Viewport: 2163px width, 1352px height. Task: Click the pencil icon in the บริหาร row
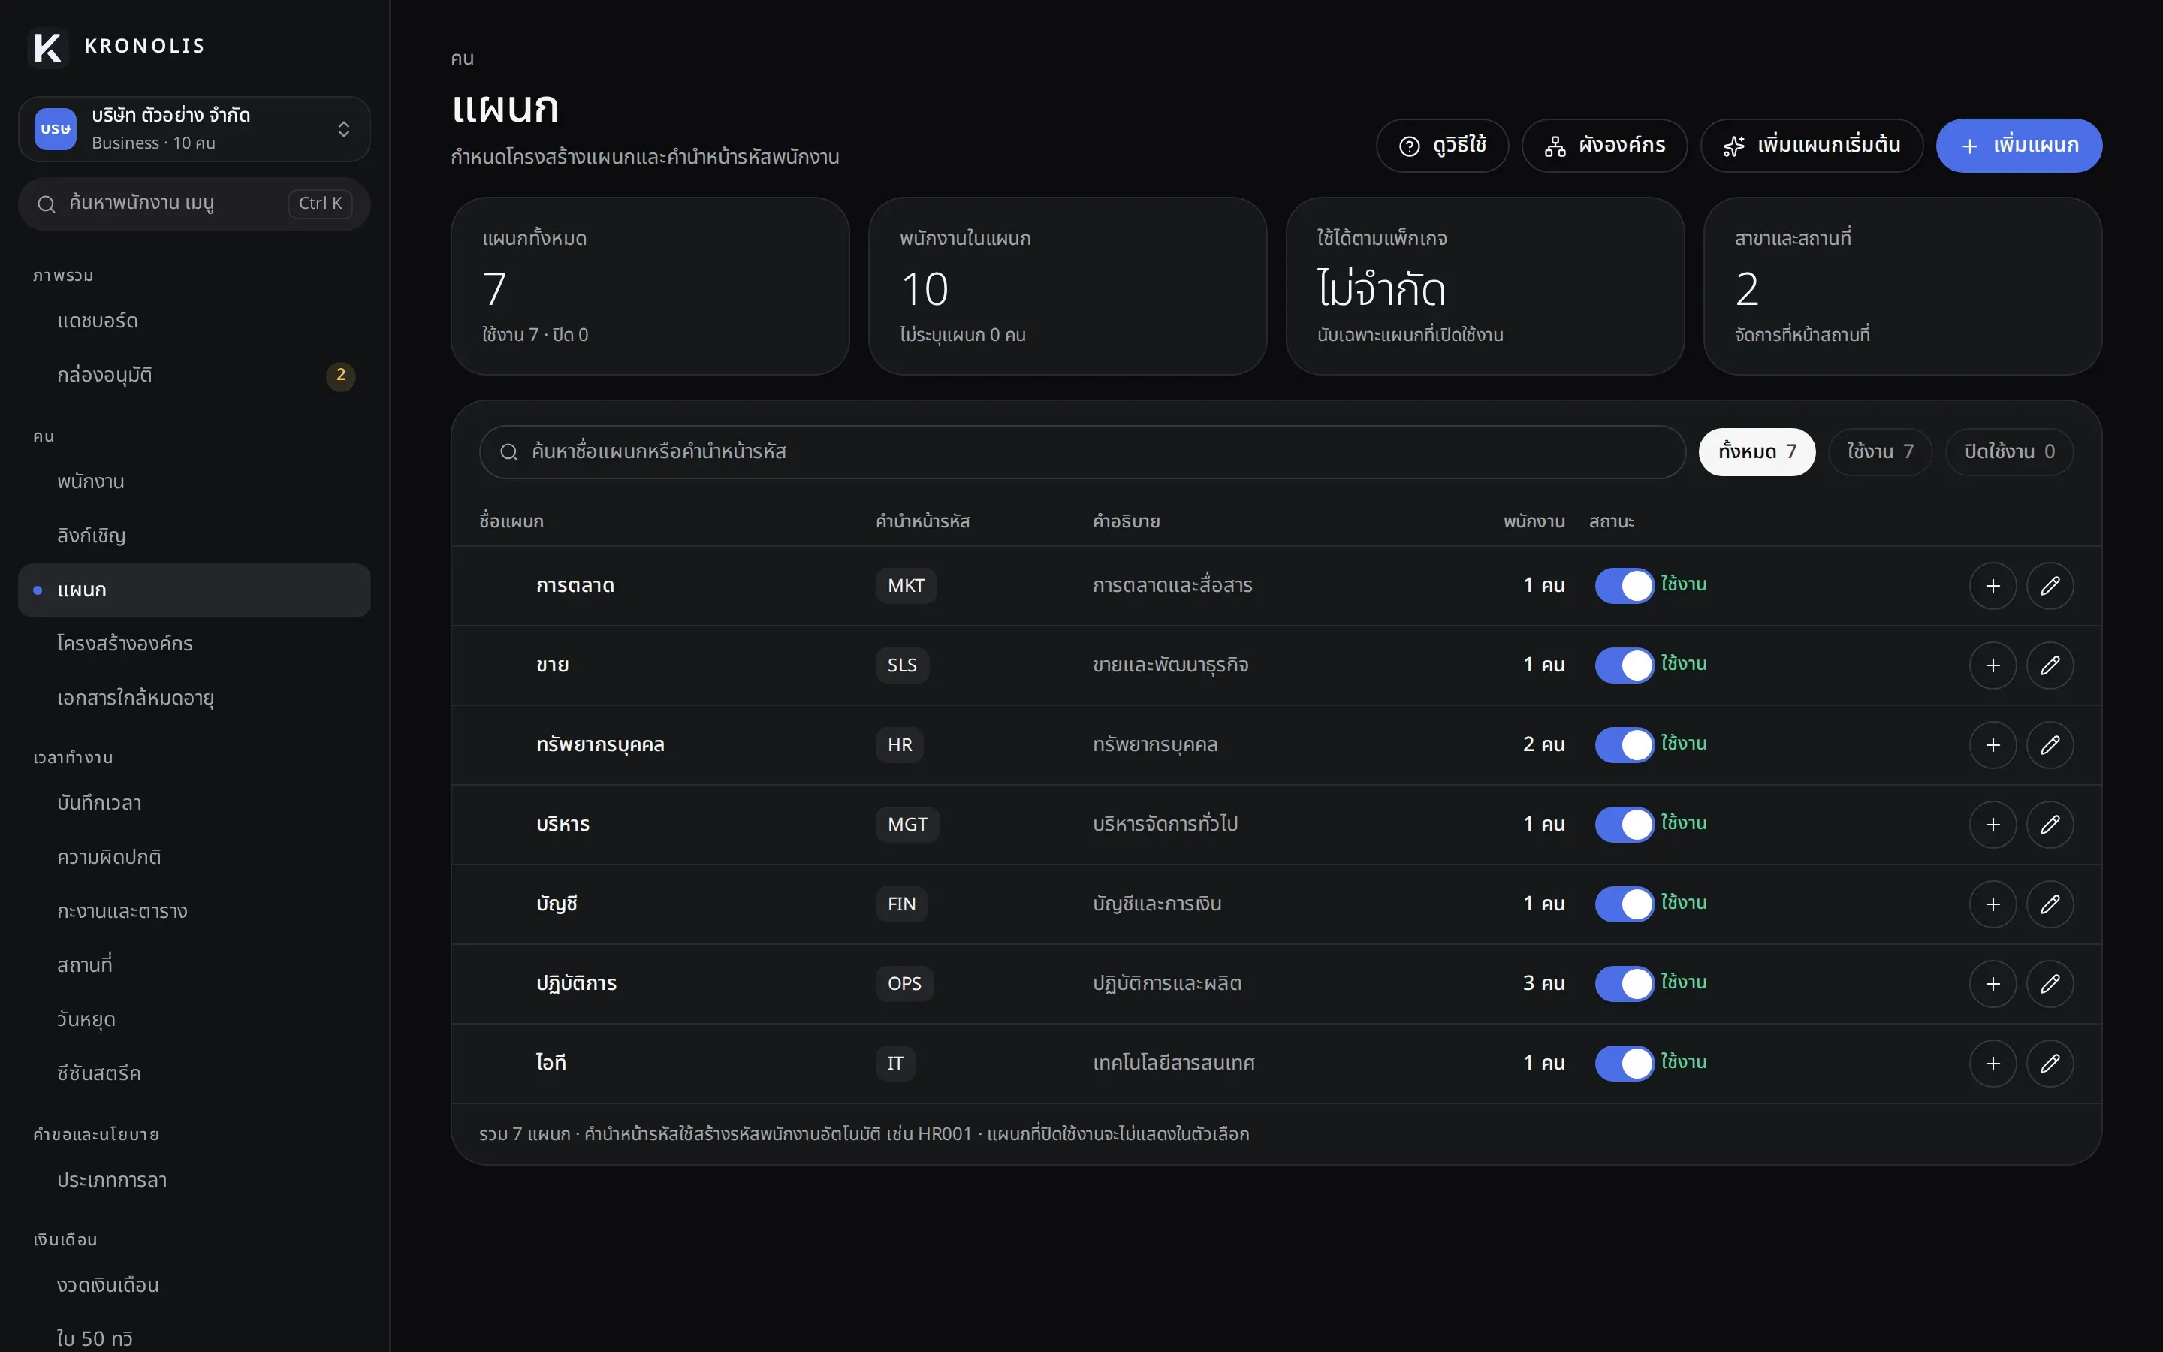pyautogui.click(x=2050, y=825)
